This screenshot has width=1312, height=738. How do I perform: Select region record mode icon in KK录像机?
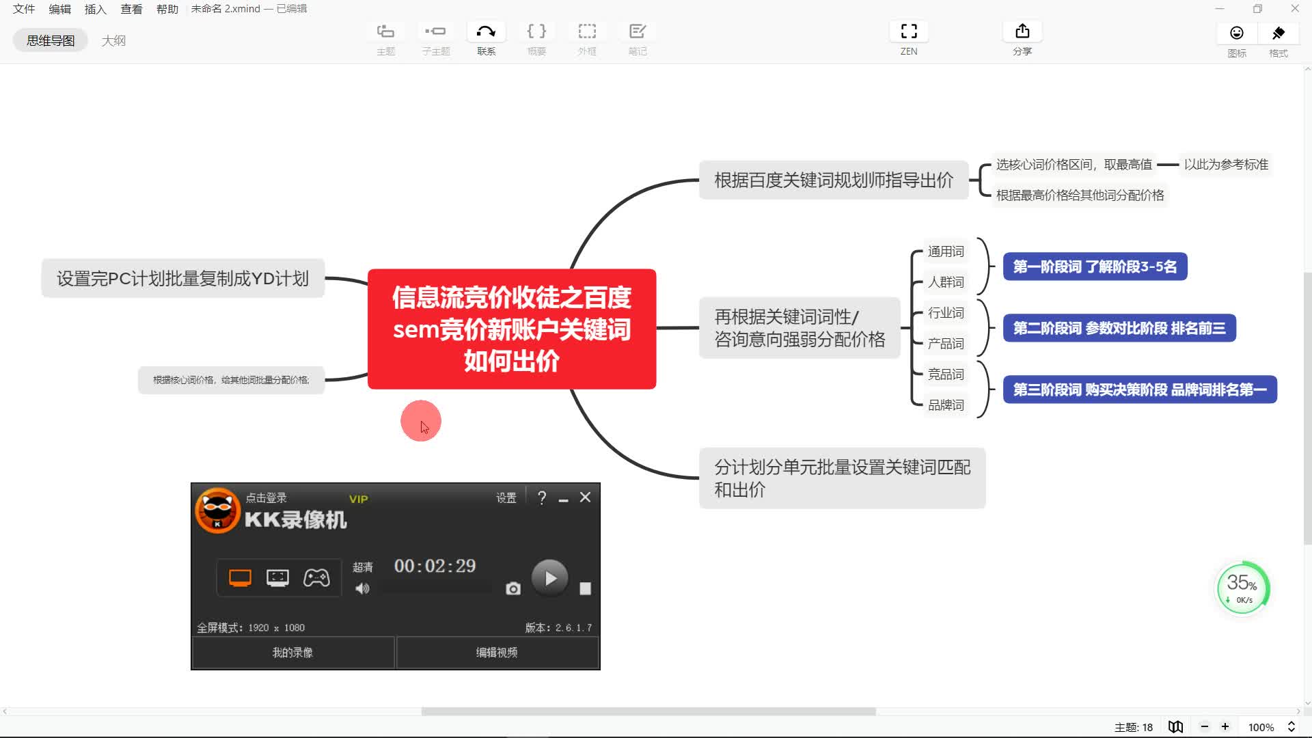pos(277,578)
